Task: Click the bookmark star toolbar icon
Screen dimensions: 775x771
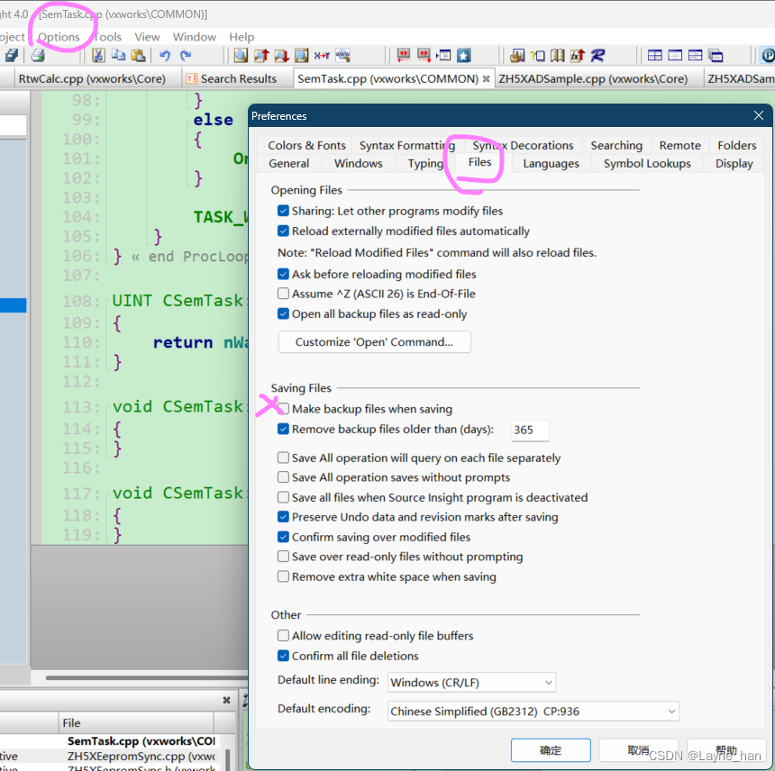Action: click(465, 55)
